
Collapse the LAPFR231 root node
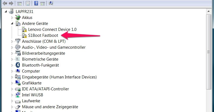6,12
